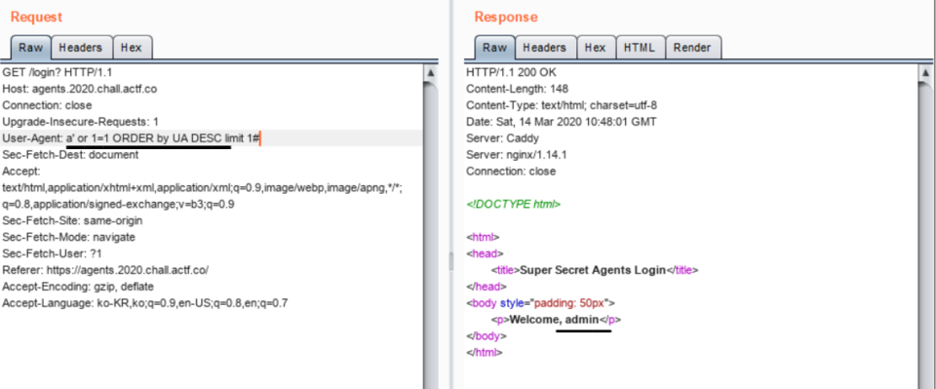Click the 'Accept:' header label line
The height and width of the screenshot is (389, 936).
tap(21, 172)
